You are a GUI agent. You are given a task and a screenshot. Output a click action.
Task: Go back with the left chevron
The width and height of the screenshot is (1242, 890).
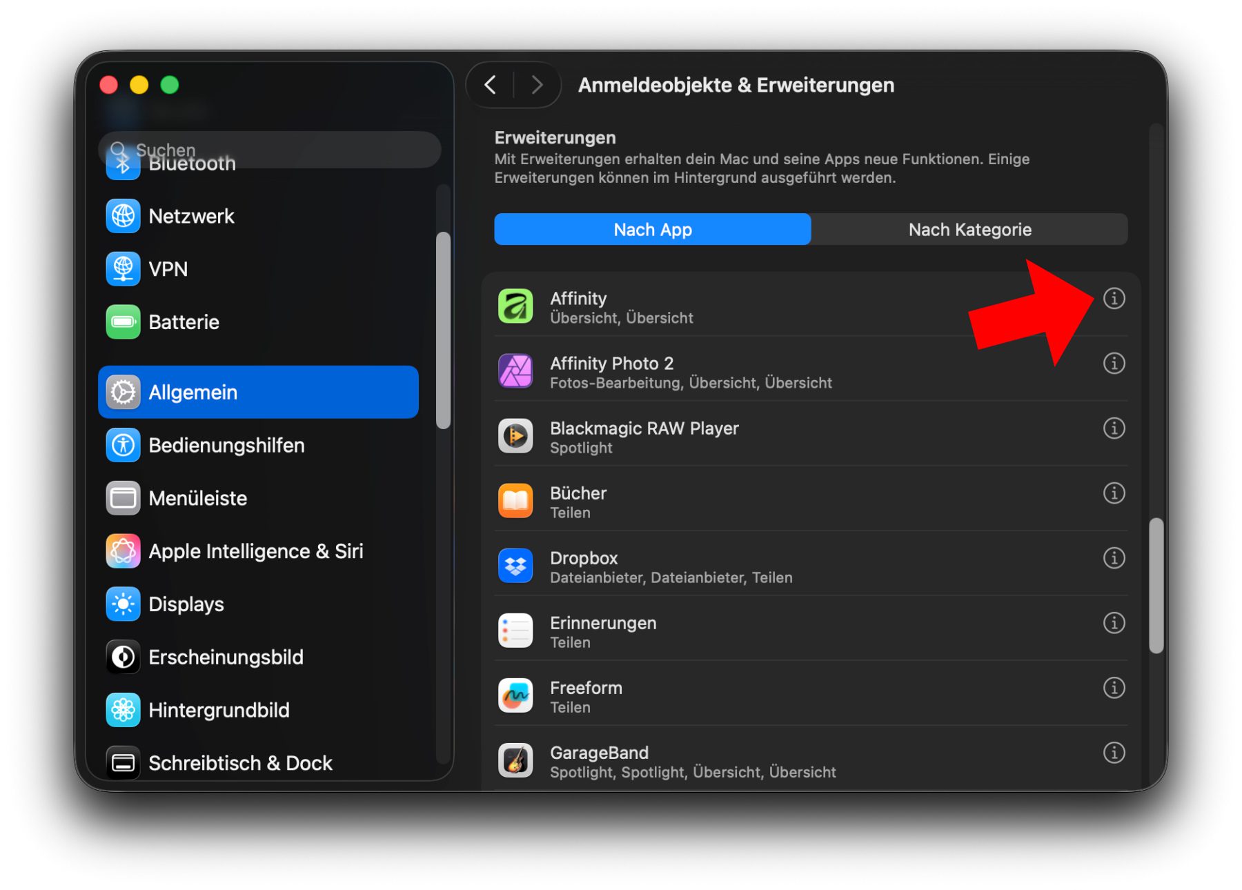(x=491, y=86)
